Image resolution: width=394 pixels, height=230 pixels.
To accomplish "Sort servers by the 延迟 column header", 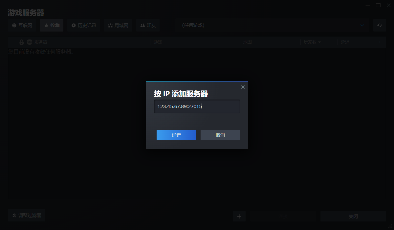I will pos(345,42).
